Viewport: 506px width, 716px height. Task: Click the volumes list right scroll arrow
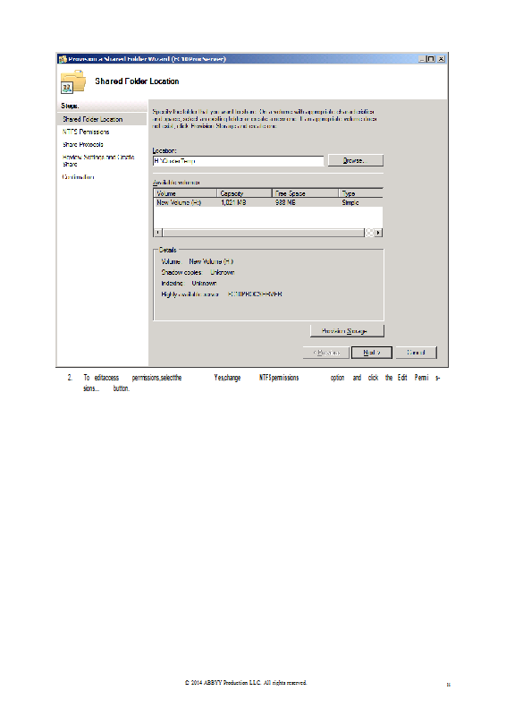378,233
